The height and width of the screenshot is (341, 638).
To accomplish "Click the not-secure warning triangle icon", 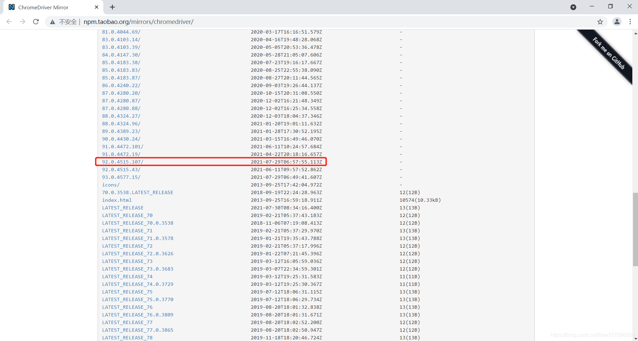I will 53,22.
